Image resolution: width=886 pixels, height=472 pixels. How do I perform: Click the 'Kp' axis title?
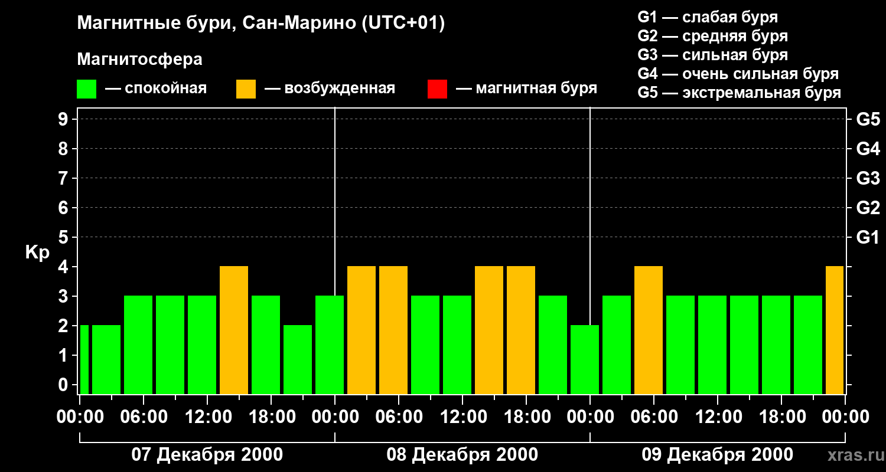point(37,253)
